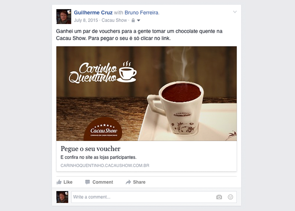
Task: Open the Cacau Show location link
Action: 114,20
